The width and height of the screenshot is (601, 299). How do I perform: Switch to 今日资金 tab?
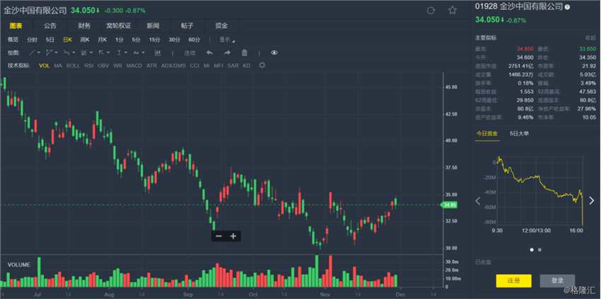(x=487, y=133)
